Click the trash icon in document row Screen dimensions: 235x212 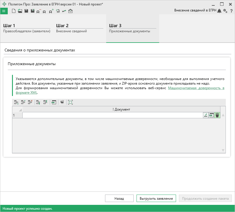(217, 115)
